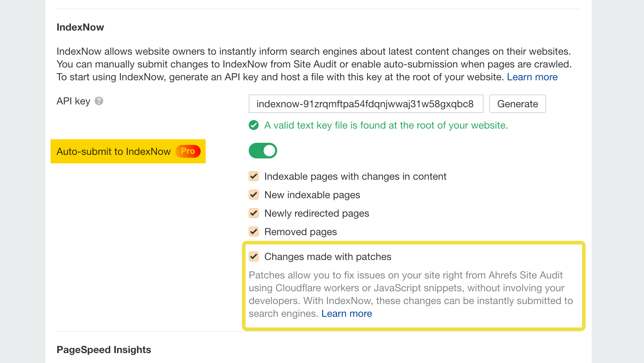This screenshot has height=363, width=644.
Task: Click the PageSpeed Insights heading
Action: [x=104, y=350]
